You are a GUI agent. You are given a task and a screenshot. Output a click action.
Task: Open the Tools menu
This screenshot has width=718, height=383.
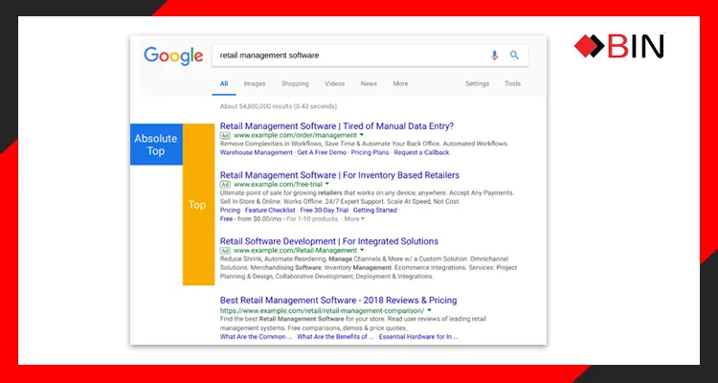(513, 84)
